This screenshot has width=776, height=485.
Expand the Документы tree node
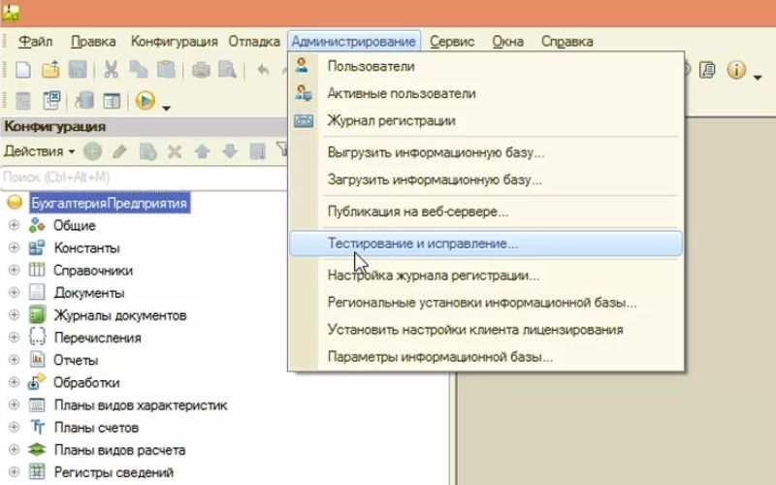click(14, 293)
